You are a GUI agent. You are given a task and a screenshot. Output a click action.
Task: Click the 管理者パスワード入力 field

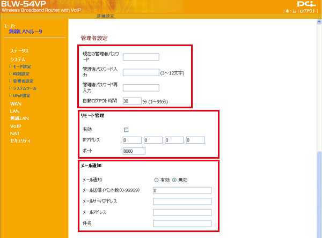pyautogui.click(x=141, y=72)
